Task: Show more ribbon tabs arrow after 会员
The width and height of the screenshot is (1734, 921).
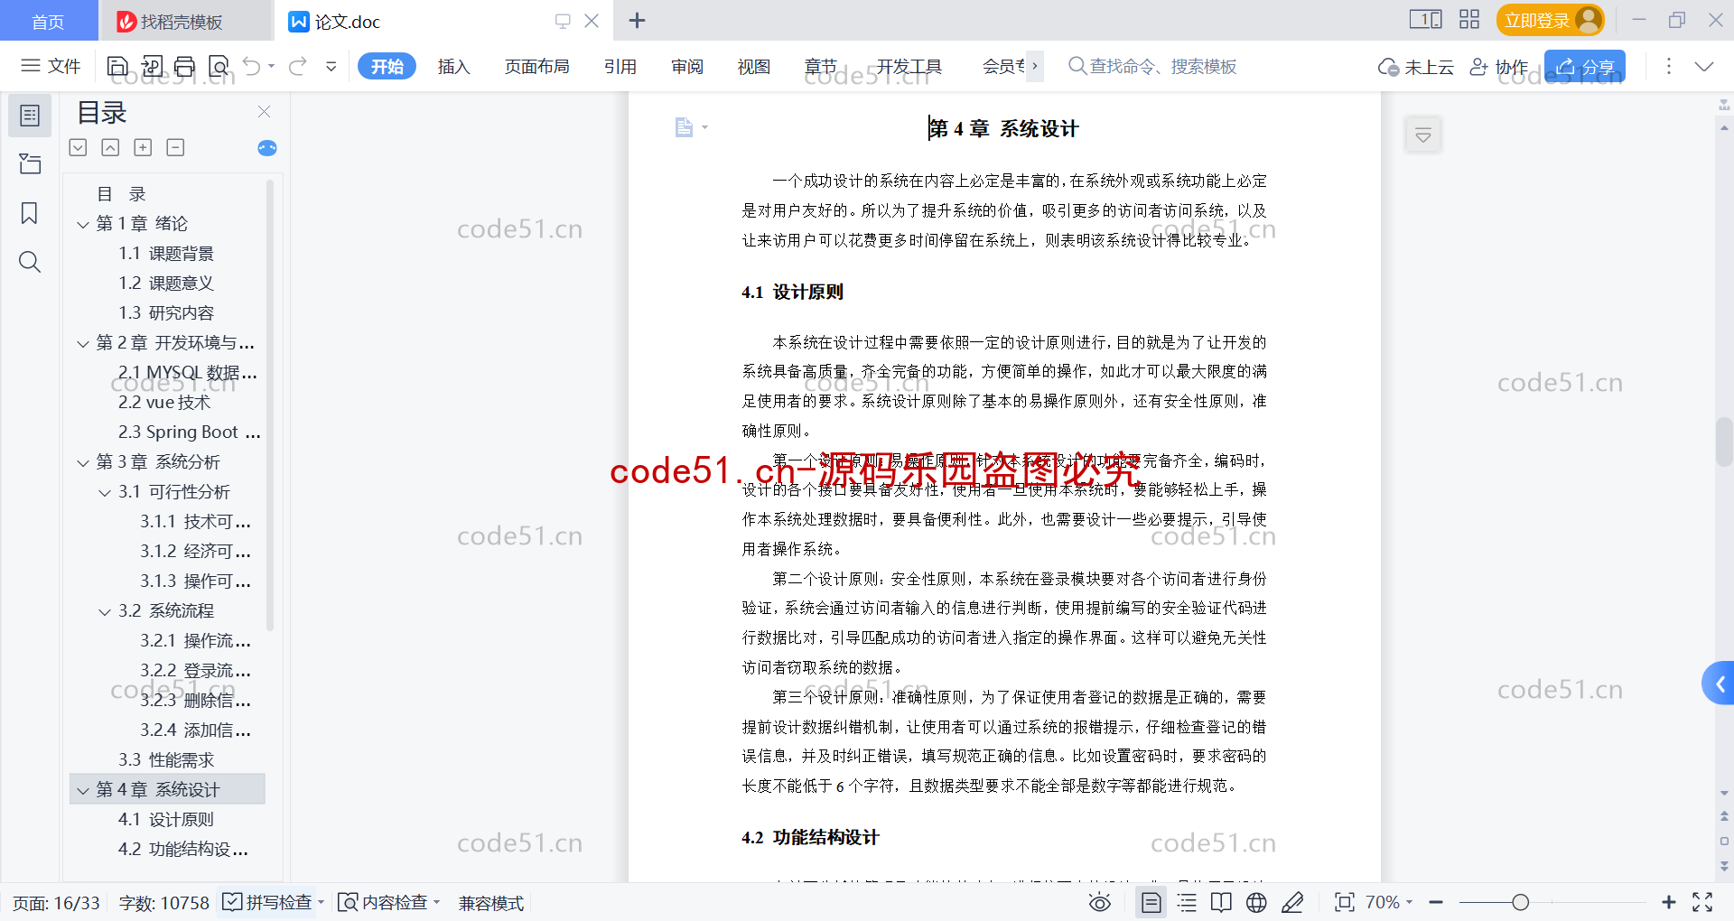Action: (1035, 66)
